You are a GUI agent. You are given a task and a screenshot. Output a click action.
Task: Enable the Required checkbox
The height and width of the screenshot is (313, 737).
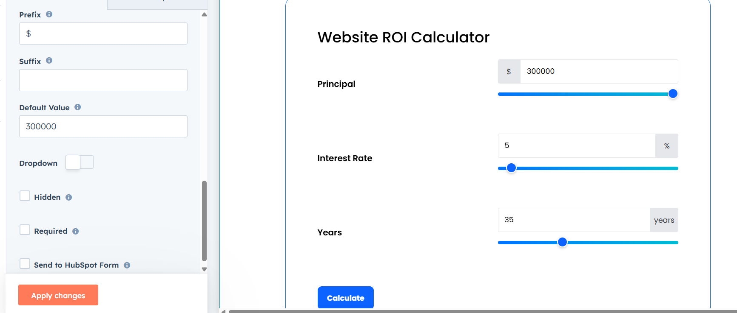(25, 230)
